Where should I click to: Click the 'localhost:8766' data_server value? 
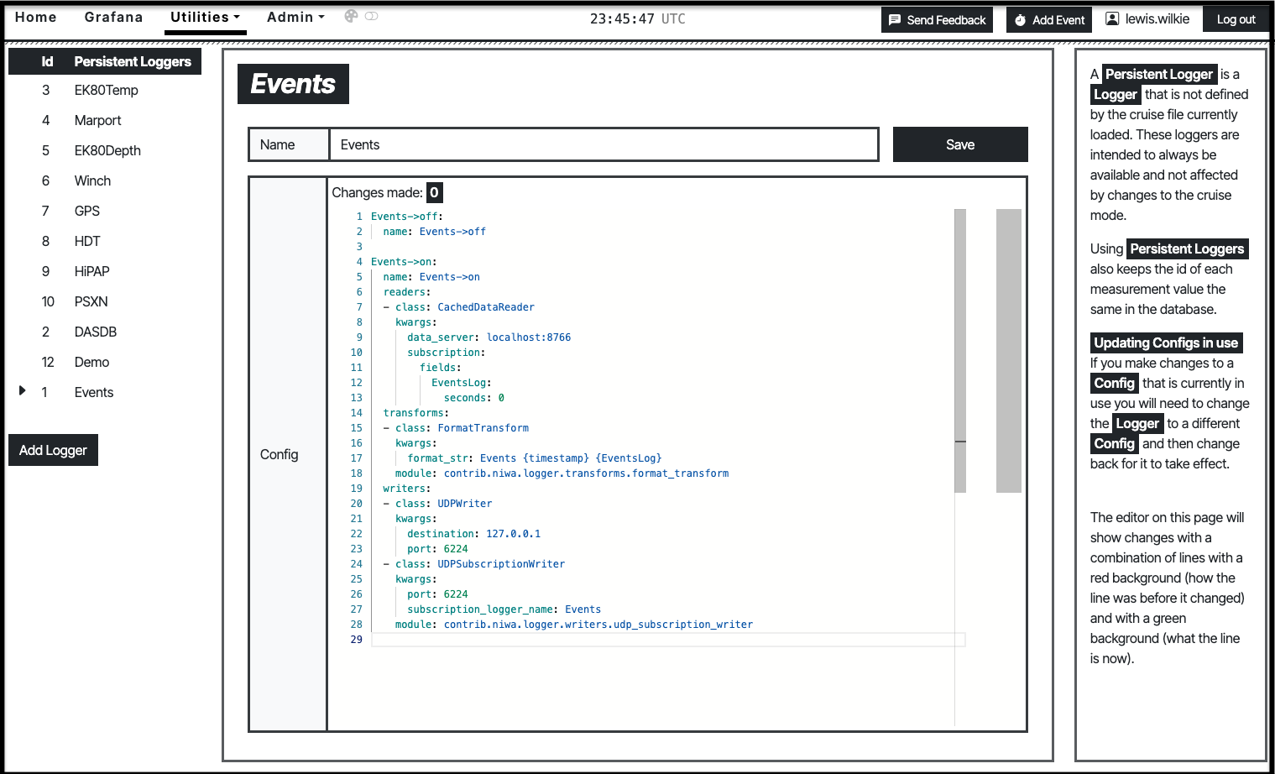coord(529,337)
